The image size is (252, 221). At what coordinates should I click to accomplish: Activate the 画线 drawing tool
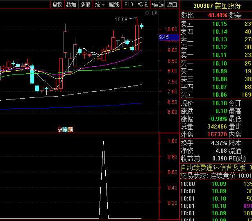click(114, 5)
